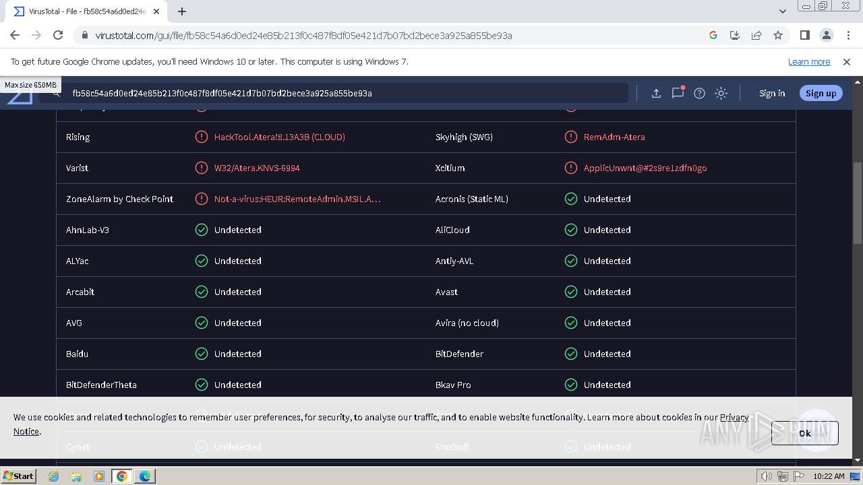Screen dimensions: 863x485
Task: Open Chrome three-dot menu
Action: 847,35
